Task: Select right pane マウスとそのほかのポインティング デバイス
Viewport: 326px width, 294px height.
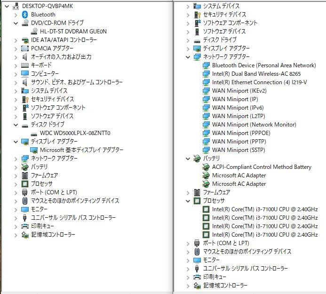Action: [247, 252]
